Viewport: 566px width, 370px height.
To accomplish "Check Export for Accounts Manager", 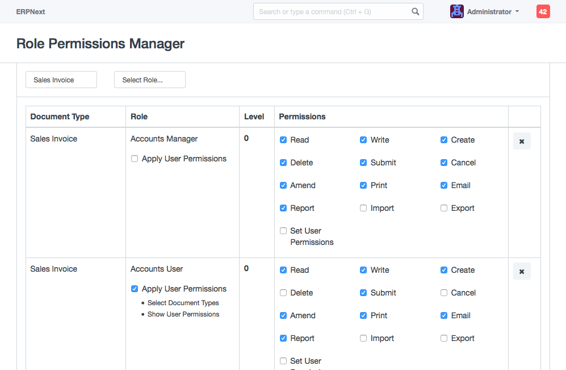I will point(444,209).
